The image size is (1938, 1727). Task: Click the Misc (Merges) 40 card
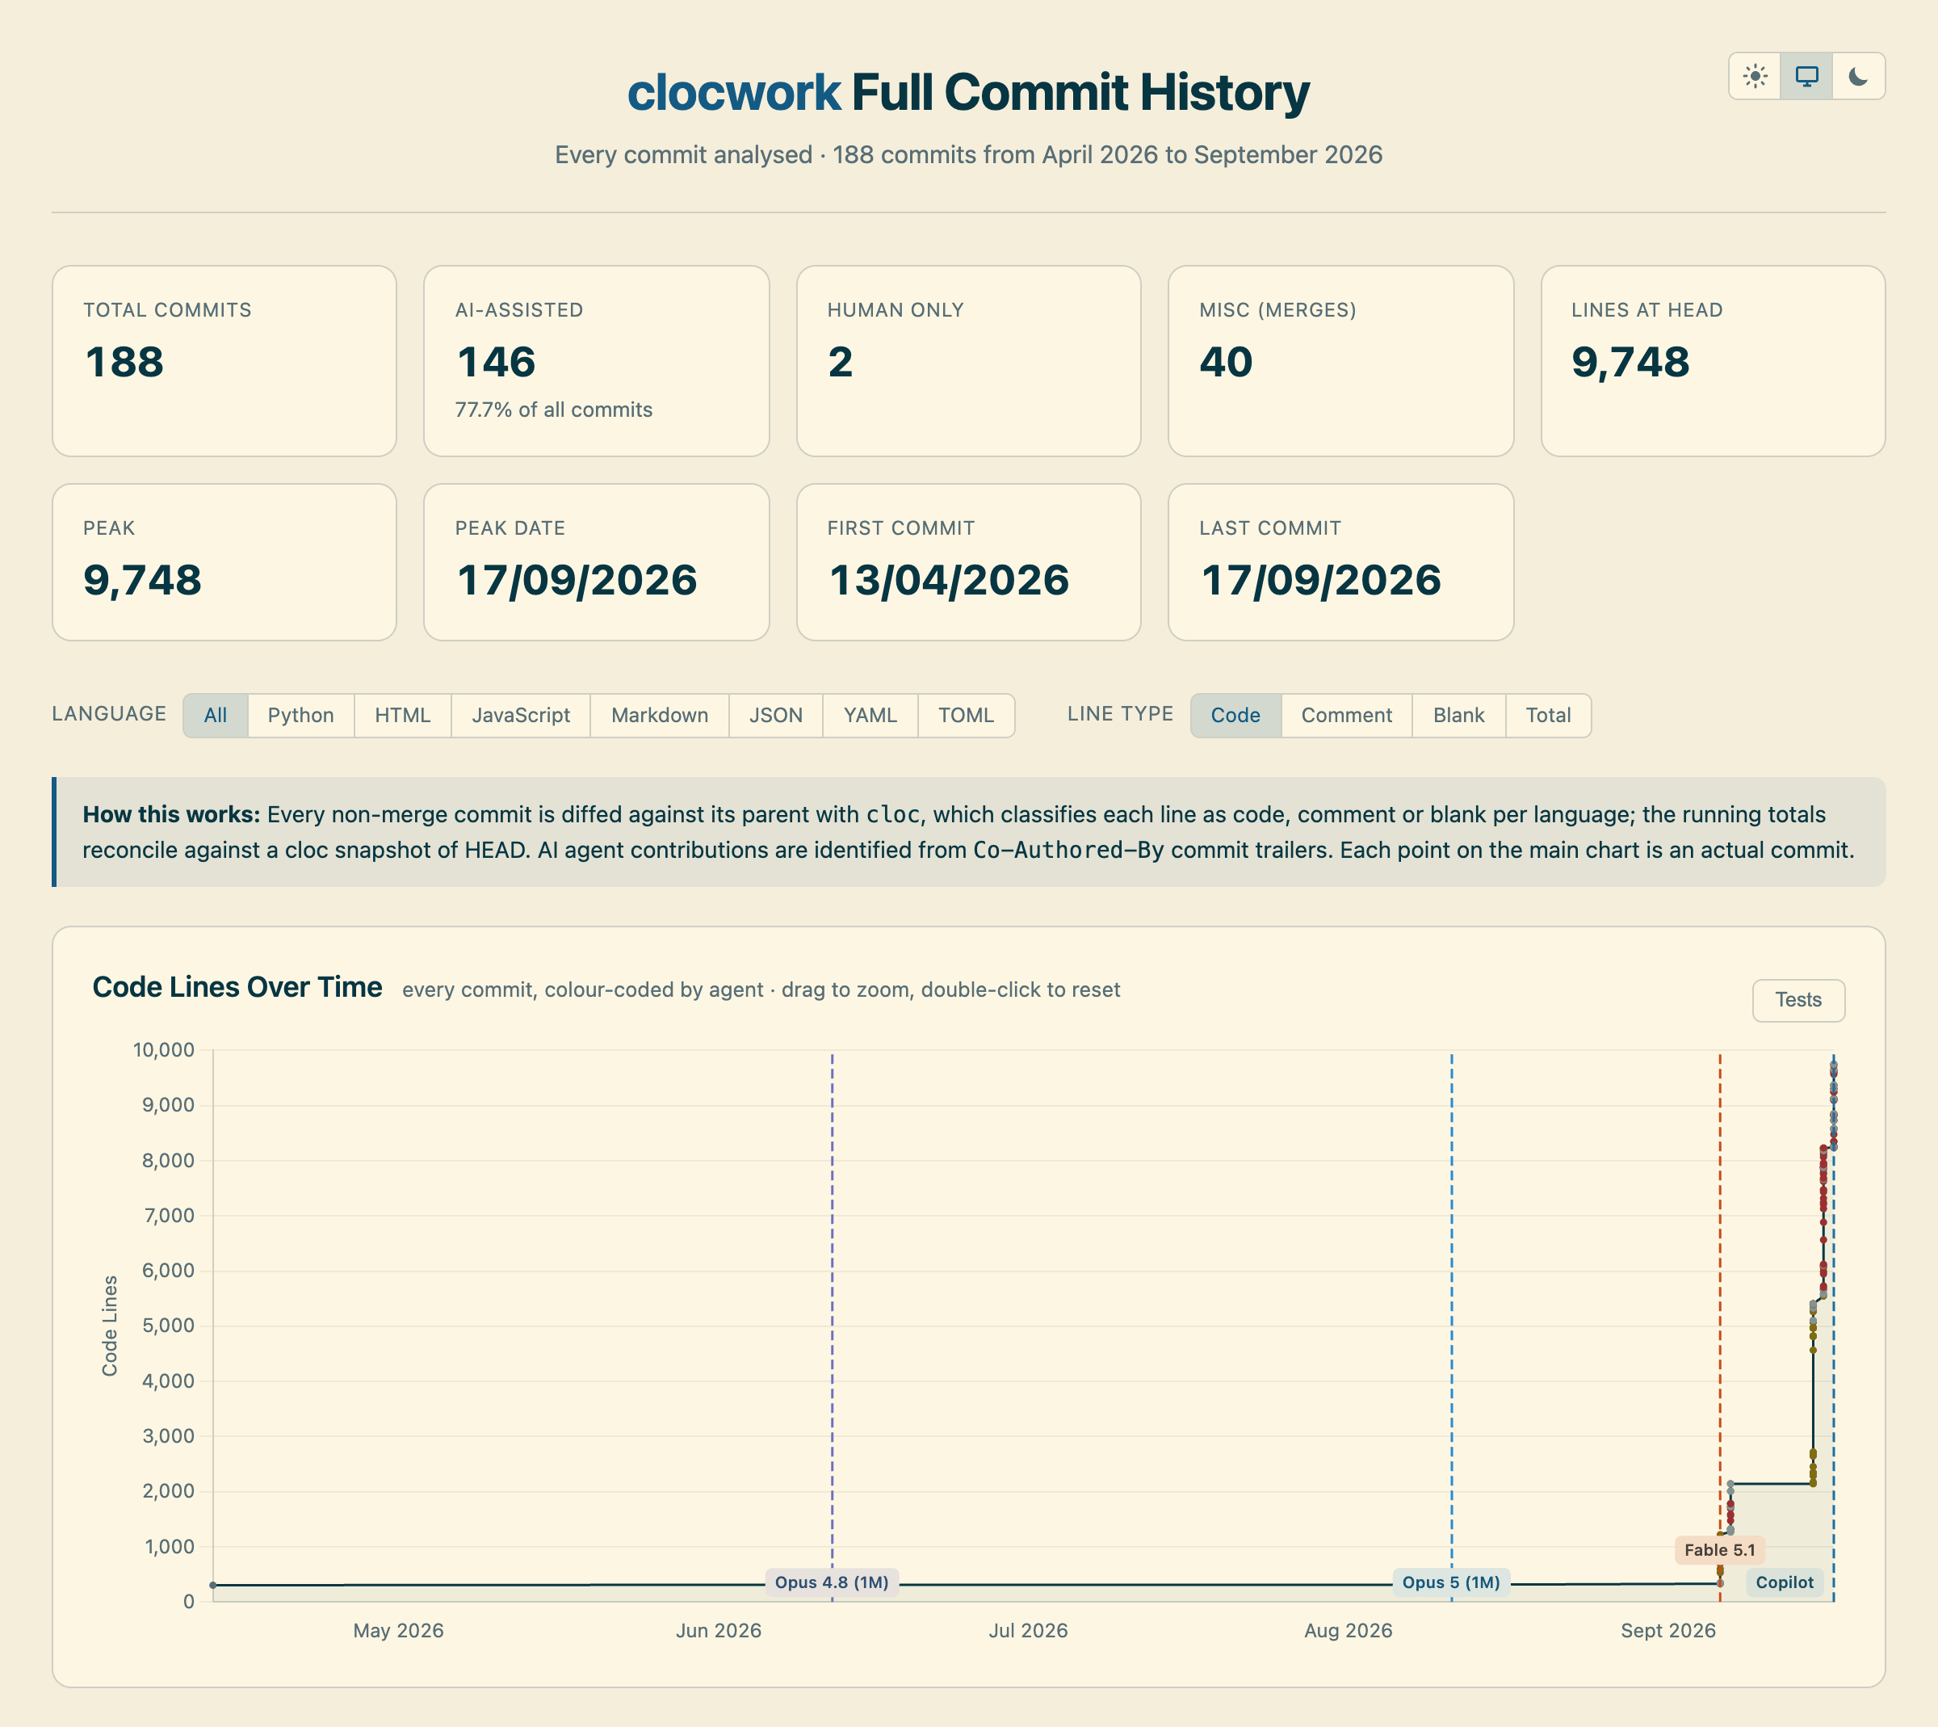pyautogui.click(x=1340, y=360)
